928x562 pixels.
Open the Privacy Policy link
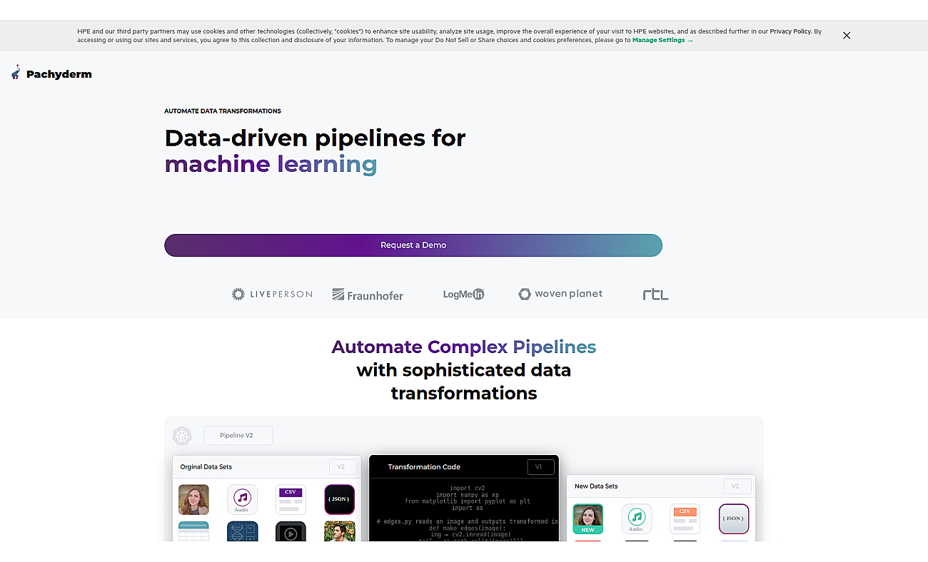pyautogui.click(x=790, y=31)
